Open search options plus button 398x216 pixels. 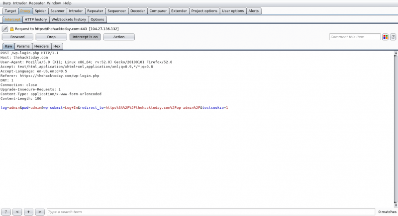28,212
